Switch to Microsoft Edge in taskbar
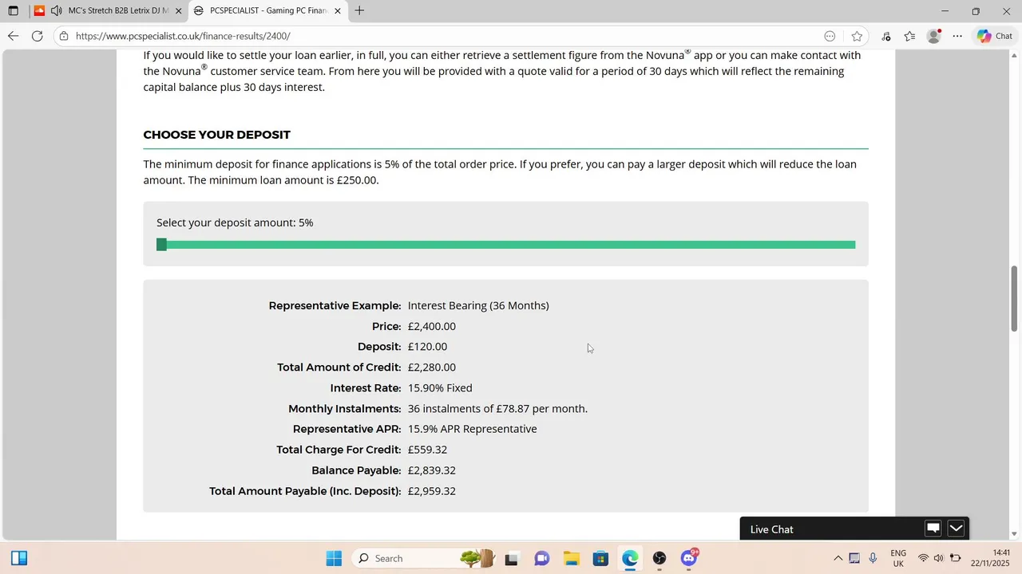Viewport: 1022px width, 574px height. [631, 558]
